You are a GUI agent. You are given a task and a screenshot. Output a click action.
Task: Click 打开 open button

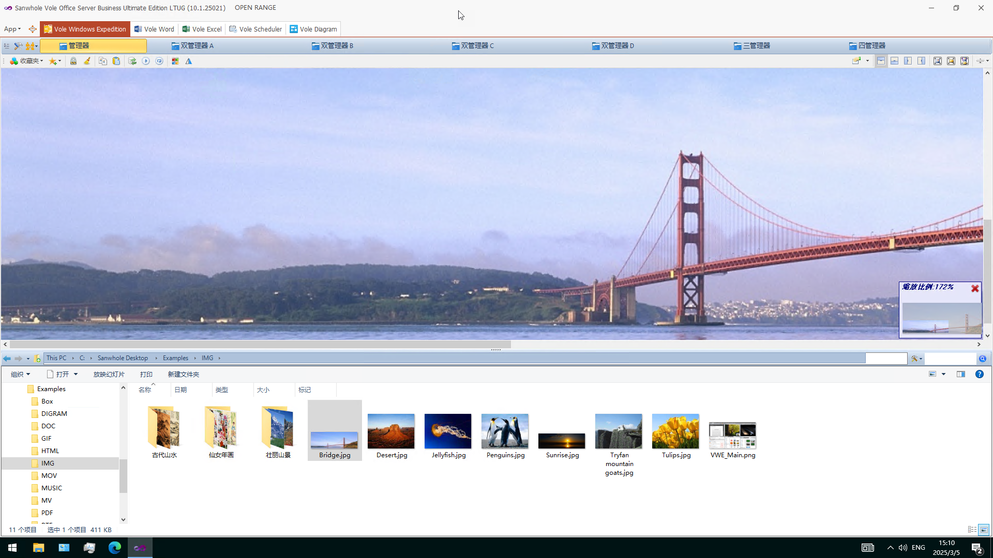[x=57, y=375]
